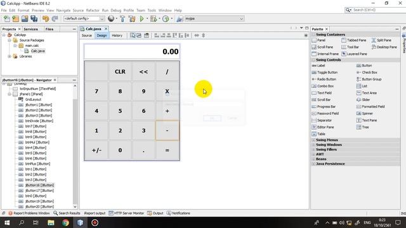This screenshot has width=406, height=228.
Task: Click the align left in column icon
Action: pos(157,35)
